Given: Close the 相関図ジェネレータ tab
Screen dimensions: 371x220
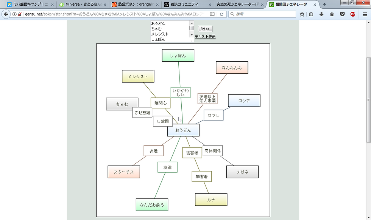Looking at the screenshot, I should coord(315,5).
